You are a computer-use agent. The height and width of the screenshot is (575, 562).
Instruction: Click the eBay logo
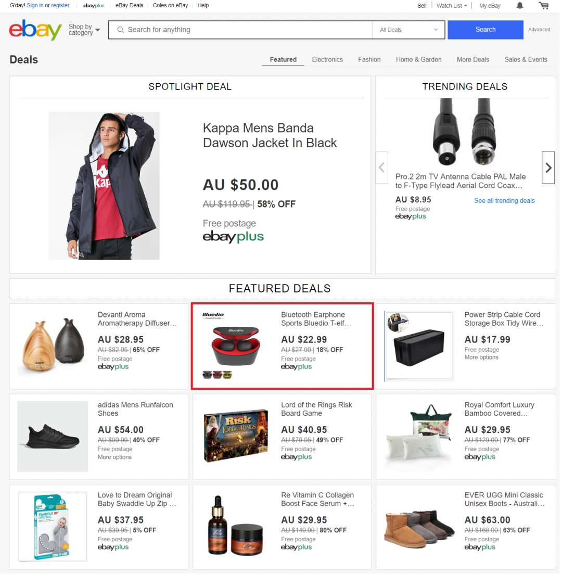[34, 30]
